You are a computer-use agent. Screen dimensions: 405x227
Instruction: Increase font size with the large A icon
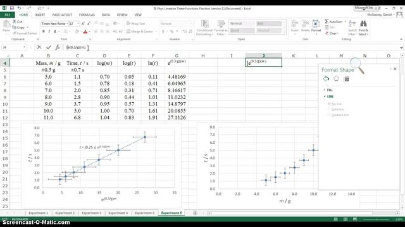pyautogui.click(x=83, y=24)
